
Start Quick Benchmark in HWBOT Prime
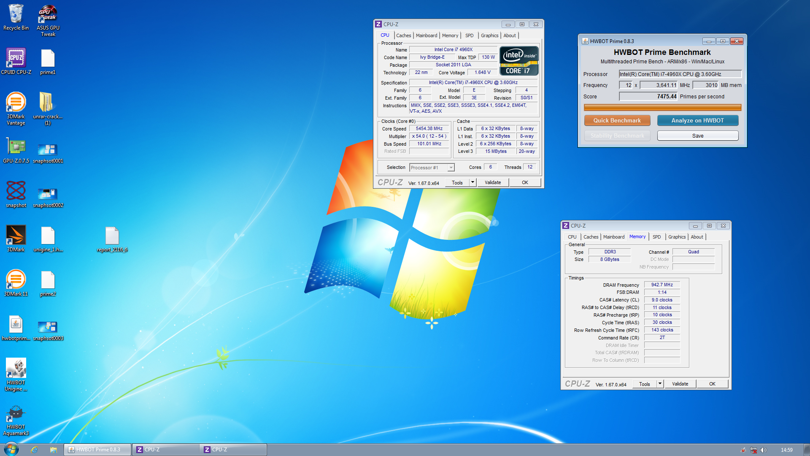coord(617,120)
